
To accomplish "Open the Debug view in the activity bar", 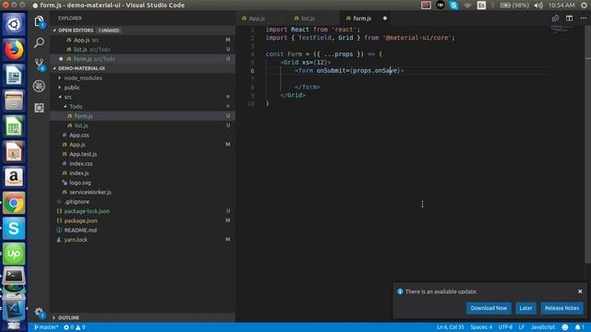I will [x=39, y=86].
